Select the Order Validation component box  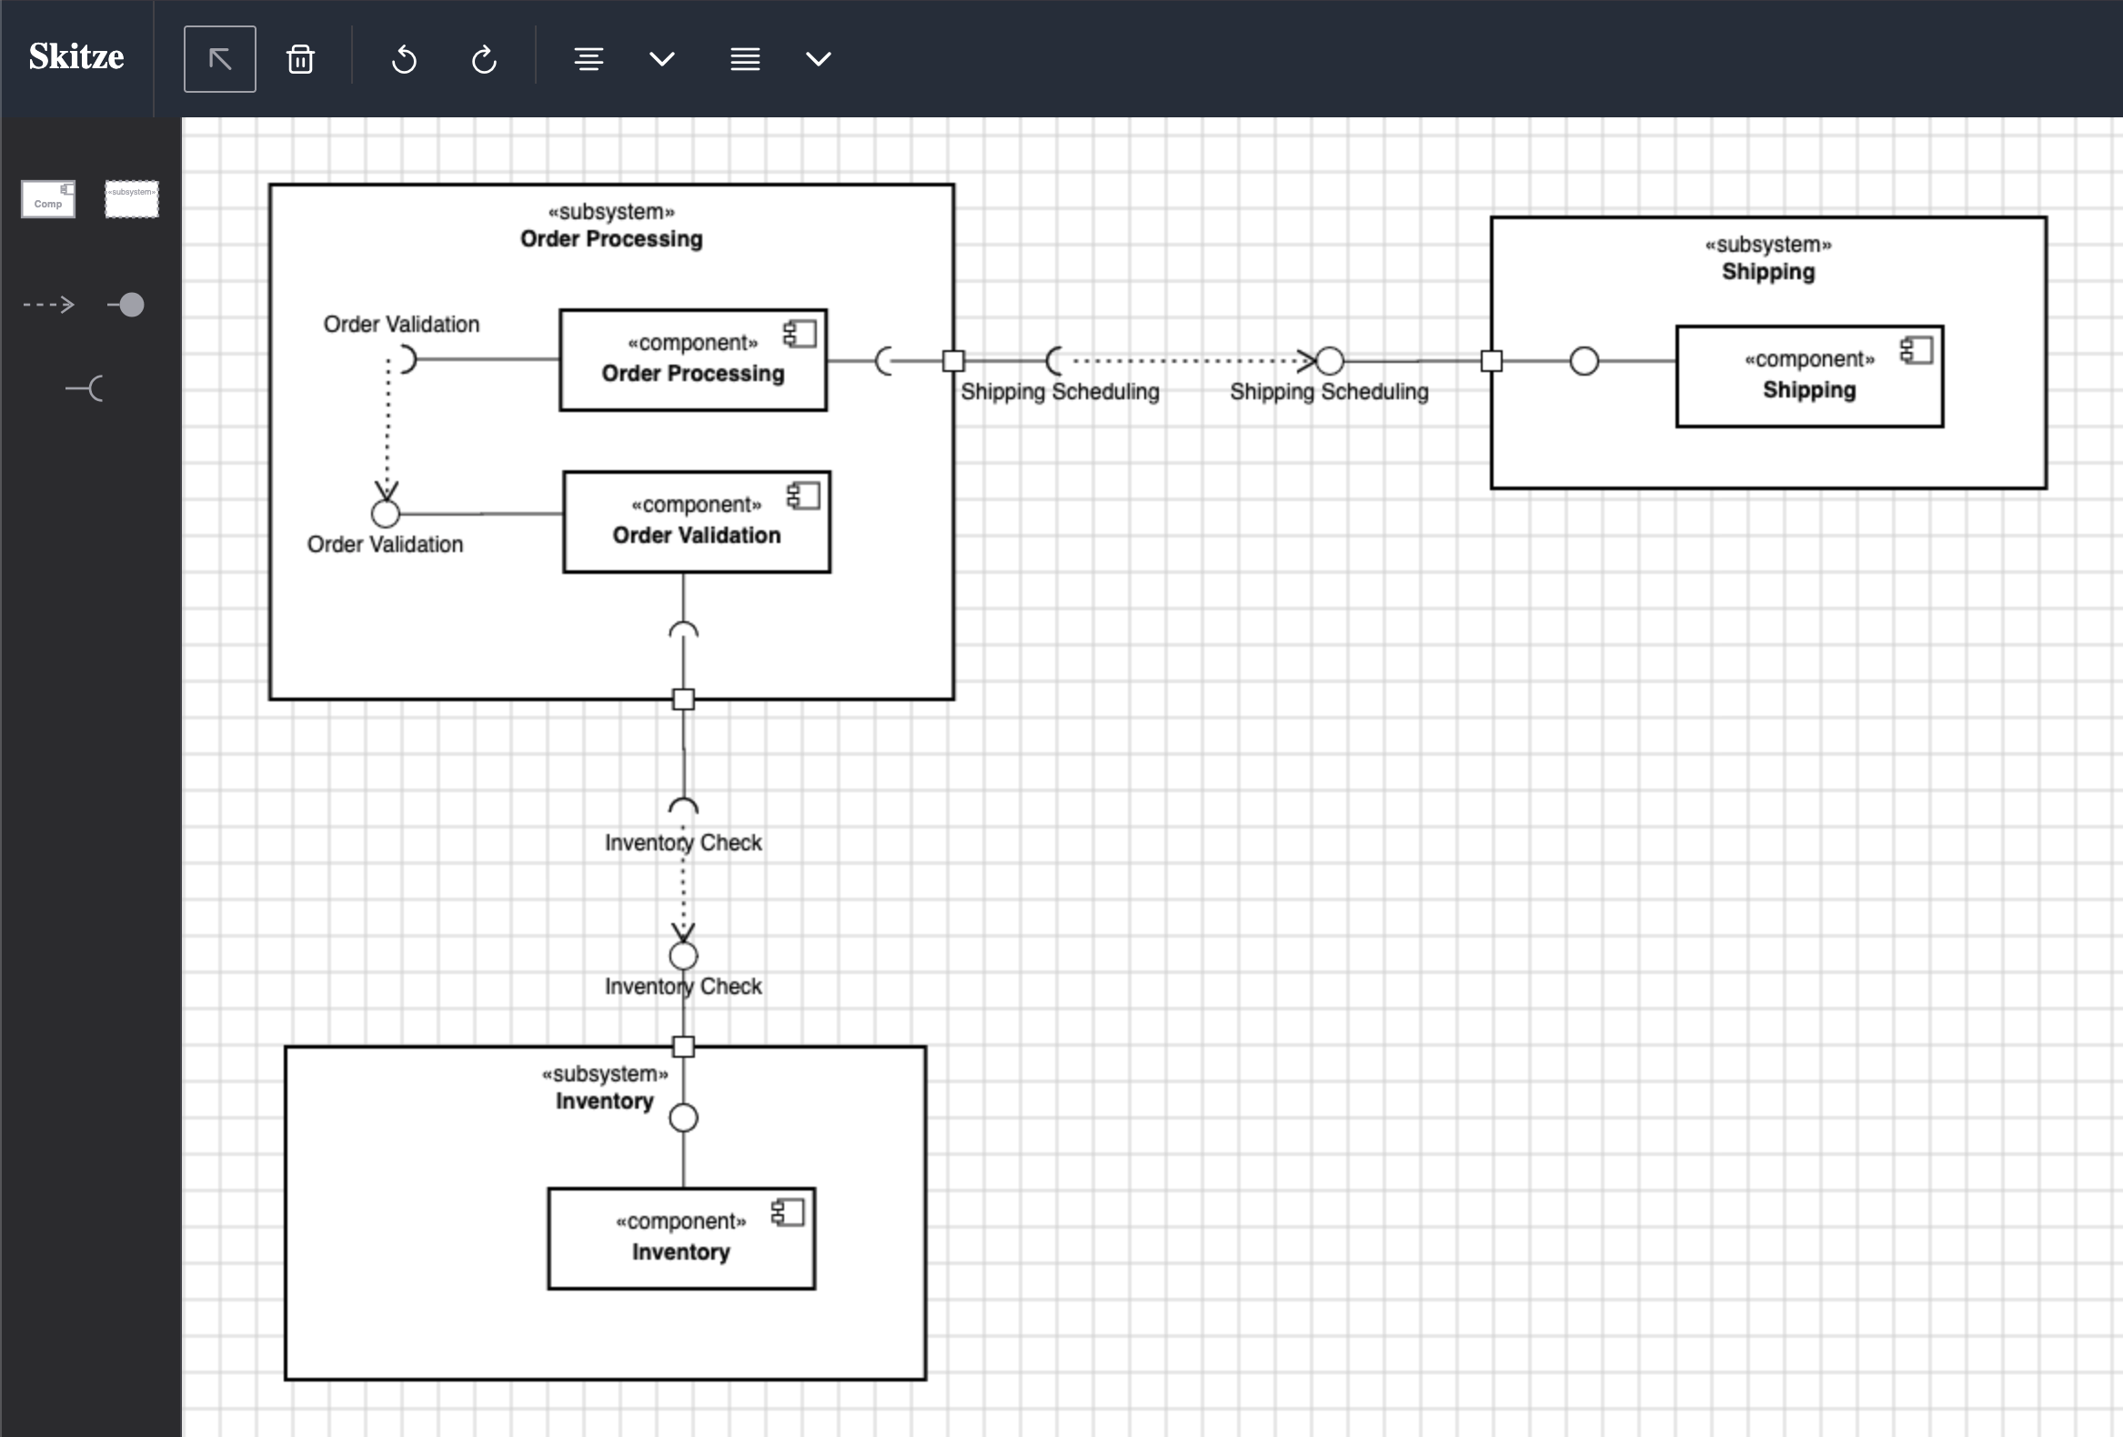pos(697,522)
